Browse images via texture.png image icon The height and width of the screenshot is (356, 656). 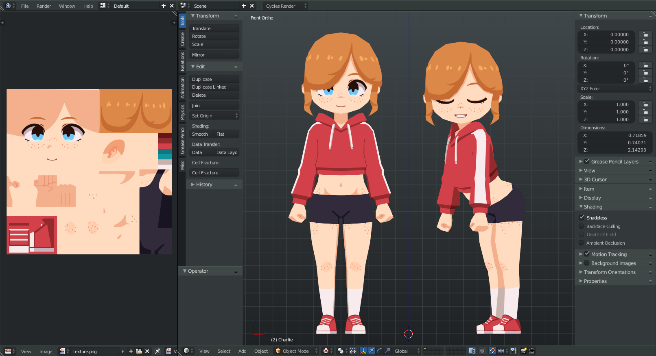(x=64, y=351)
